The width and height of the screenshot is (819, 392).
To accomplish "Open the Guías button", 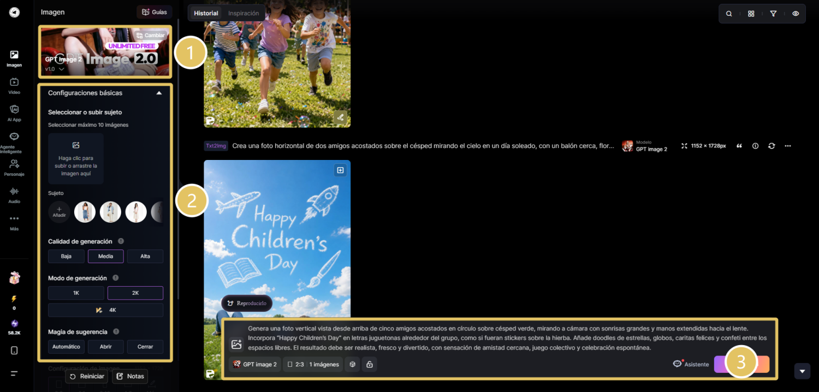I will coord(155,12).
